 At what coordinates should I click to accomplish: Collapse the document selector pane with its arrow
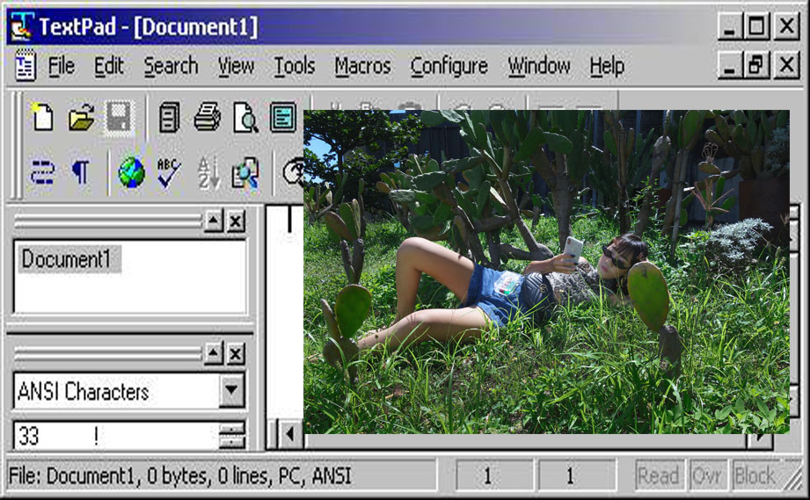[x=214, y=221]
